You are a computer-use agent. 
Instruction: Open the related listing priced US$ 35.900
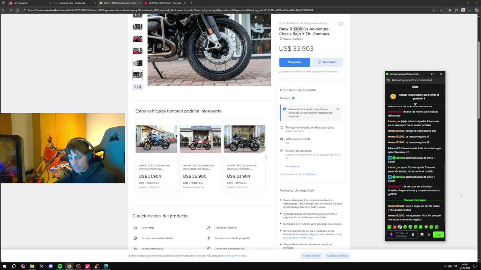point(200,156)
